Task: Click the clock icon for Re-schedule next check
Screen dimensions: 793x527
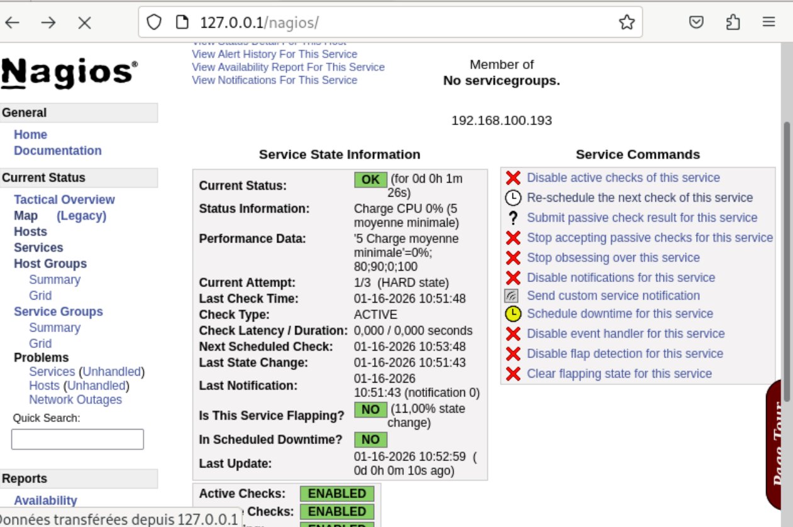Action: (513, 198)
